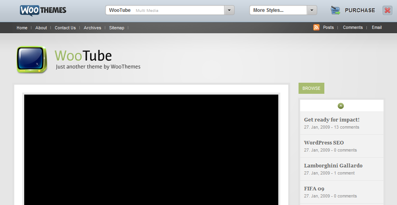Screen dimensions: 397x205
Task: Go to the Home menu item
Action: tap(22, 28)
